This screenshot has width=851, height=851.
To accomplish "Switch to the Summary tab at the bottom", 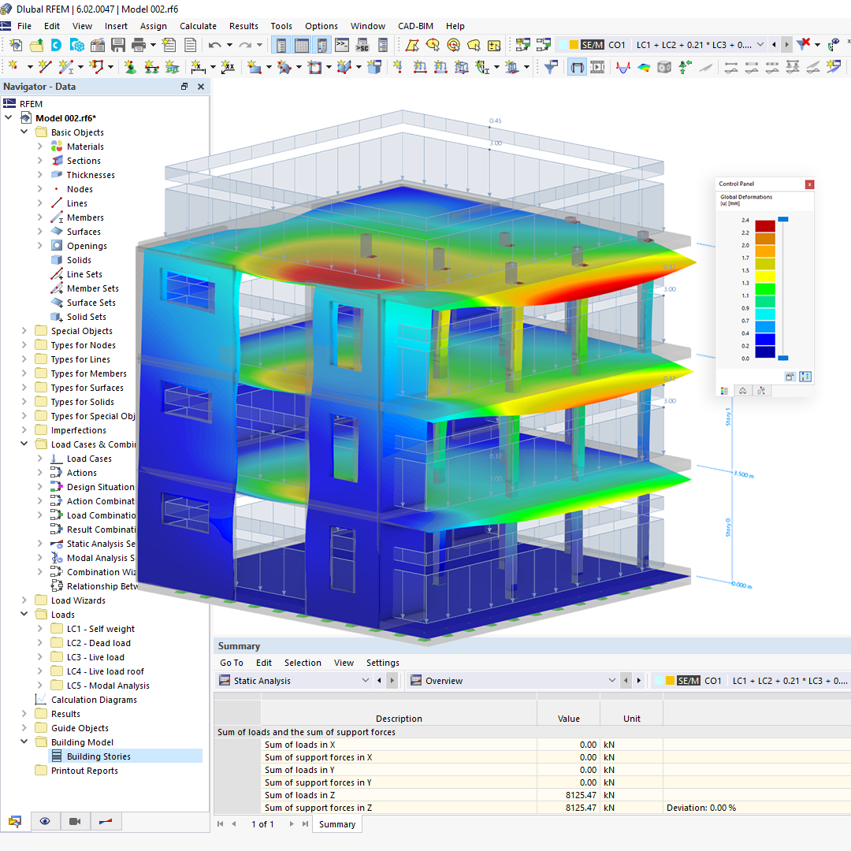I will tap(336, 823).
